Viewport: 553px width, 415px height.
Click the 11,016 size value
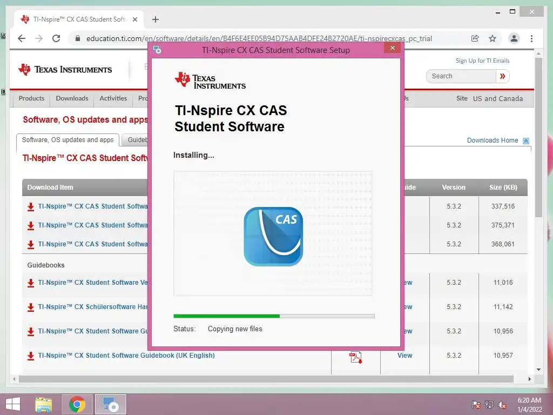pos(503,282)
